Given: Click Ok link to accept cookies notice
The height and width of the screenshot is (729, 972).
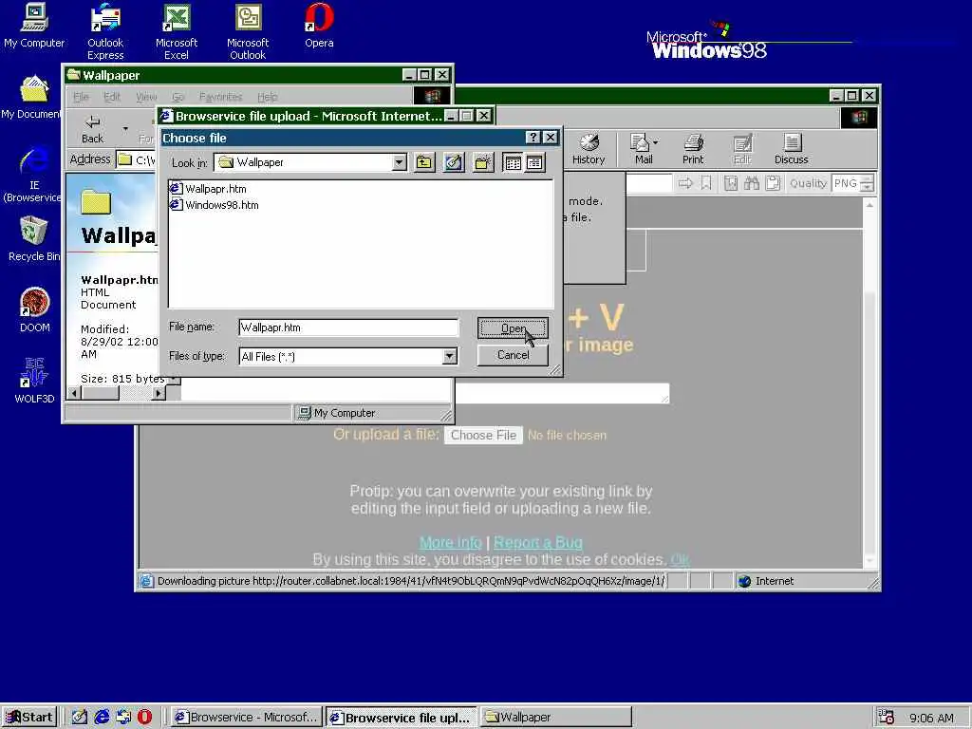Looking at the screenshot, I should [x=680, y=560].
